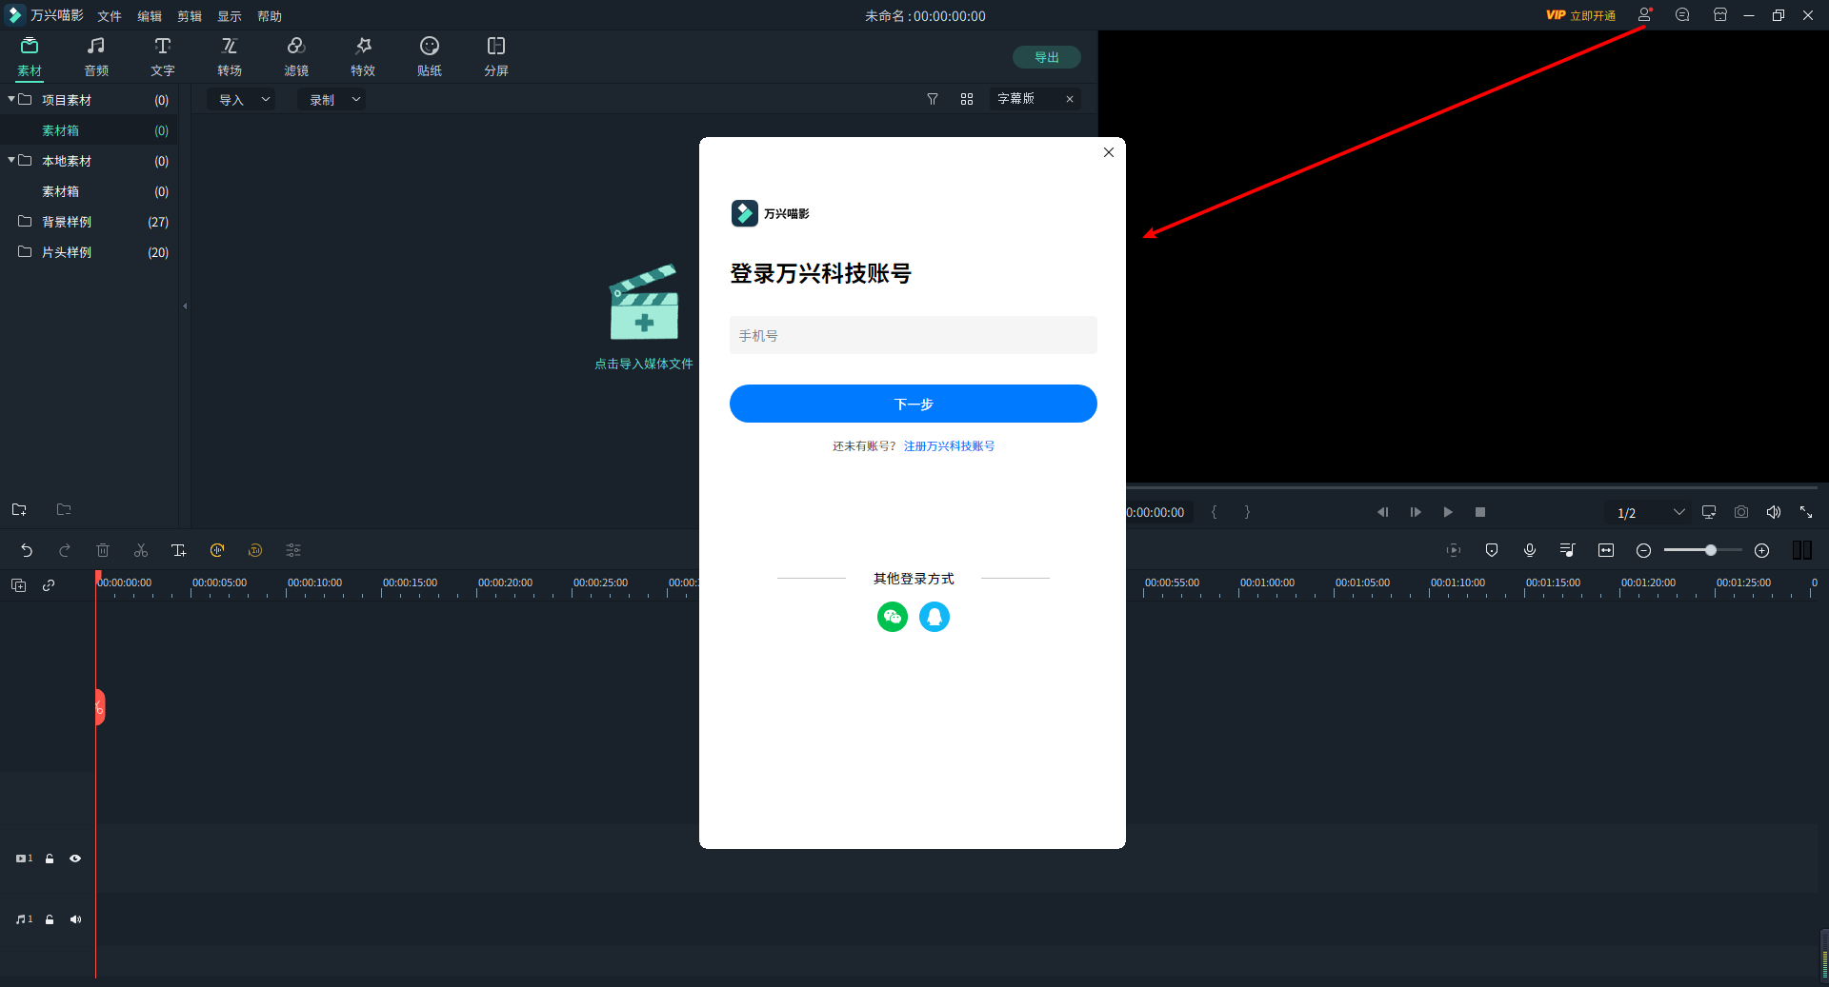This screenshot has width=1829, height=987.
Task: Toggle preview volume speaker icon
Action: (x=1774, y=512)
